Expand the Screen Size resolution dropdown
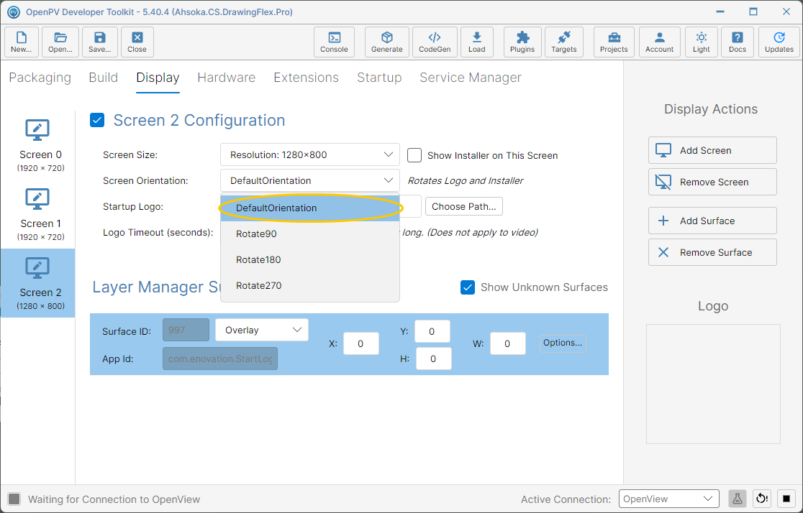 [x=310, y=154]
